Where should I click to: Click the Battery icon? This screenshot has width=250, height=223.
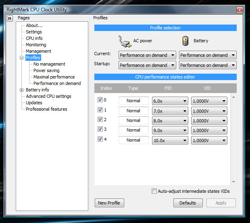tap(185, 41)
